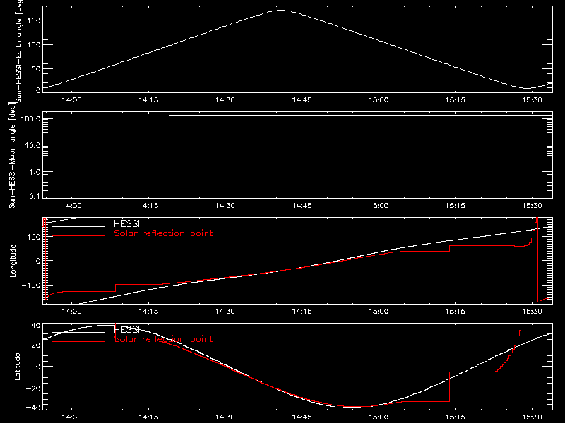Viewport: 565px width, 423px height.
Task: Click red latitude step jump near 15:15
Action: click(x=450, y=386)
